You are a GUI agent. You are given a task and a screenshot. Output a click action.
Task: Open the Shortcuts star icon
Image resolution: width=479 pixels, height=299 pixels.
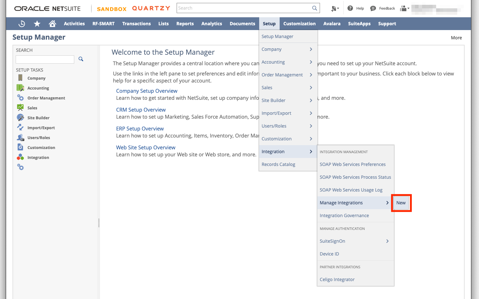pos(37,24)
